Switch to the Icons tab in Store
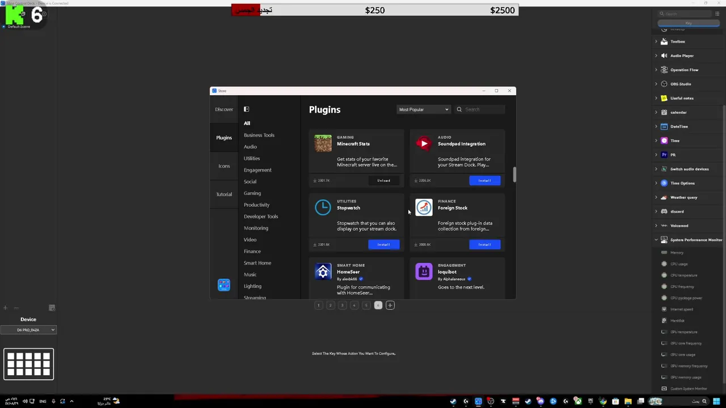Image resolution: width=726 pixels, height=408 pixels. (224, 166)
